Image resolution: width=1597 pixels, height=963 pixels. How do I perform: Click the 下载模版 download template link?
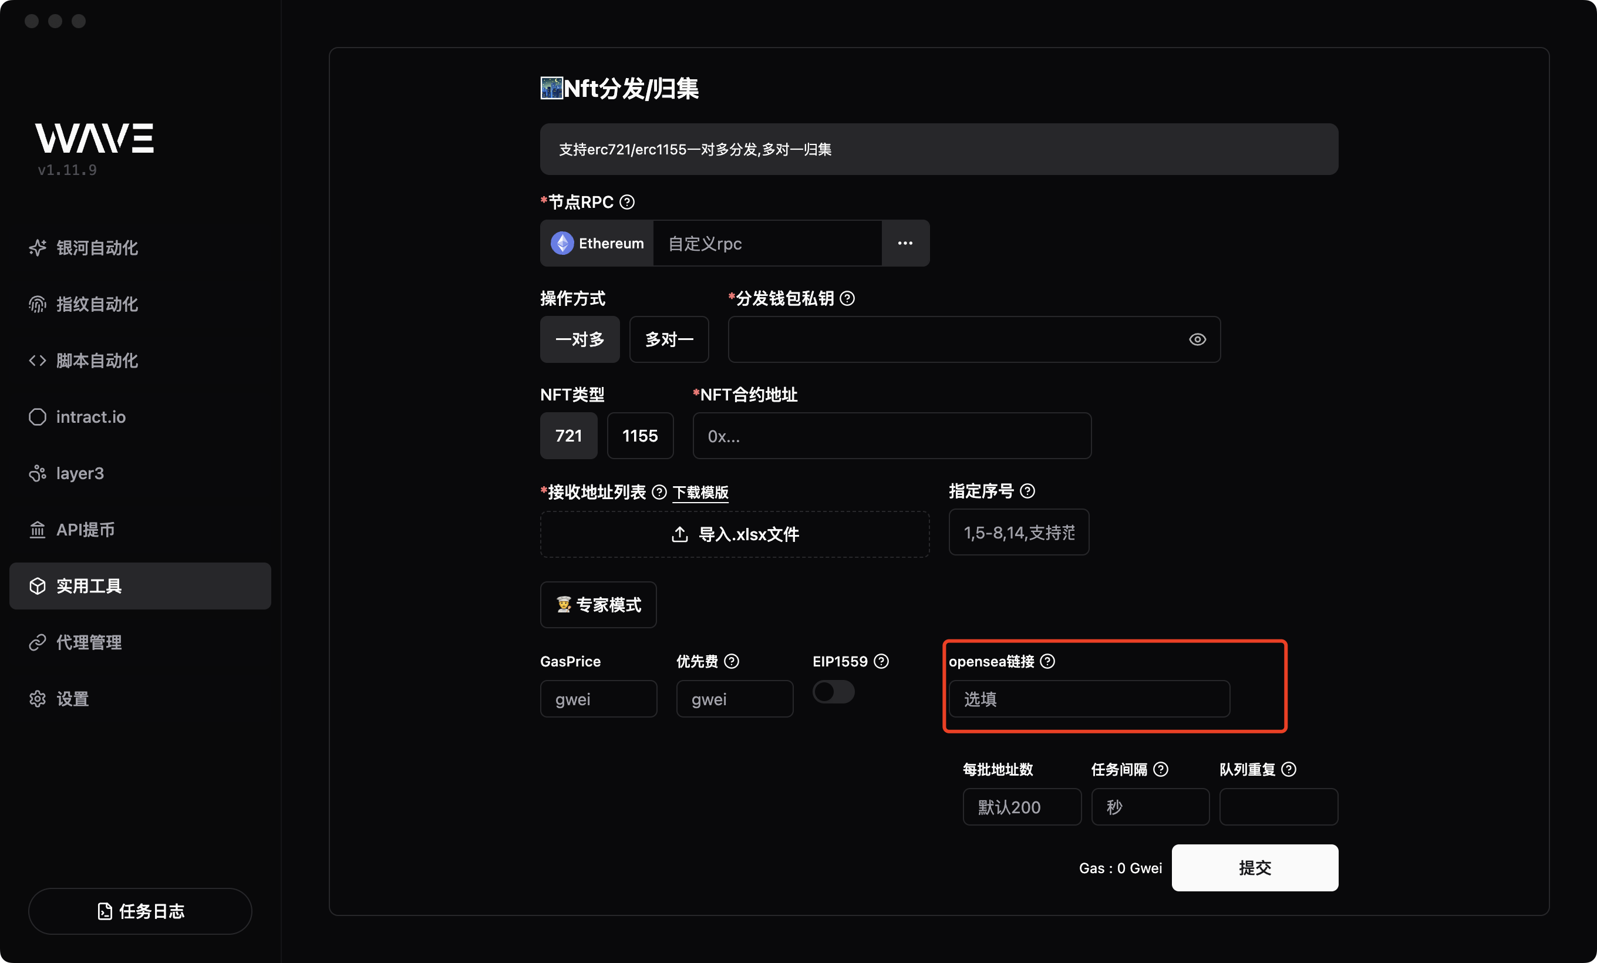pyautogui.click(x=700, y=493)
